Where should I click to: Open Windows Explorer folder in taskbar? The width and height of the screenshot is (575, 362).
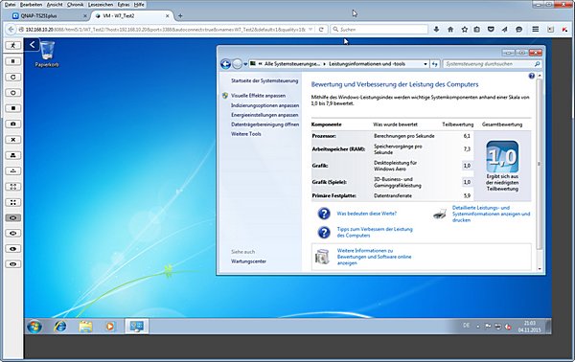click(86, 327)
